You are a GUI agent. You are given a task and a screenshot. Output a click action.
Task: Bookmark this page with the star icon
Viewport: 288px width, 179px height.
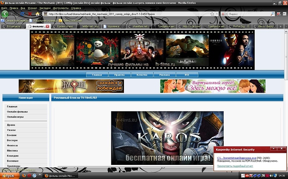click(x=212, y=14)
